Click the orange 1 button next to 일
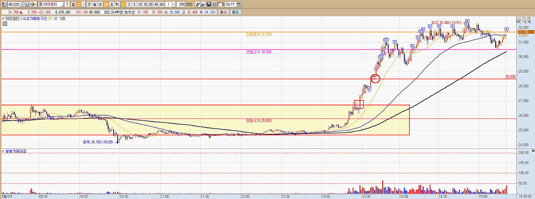 point(79,4)
